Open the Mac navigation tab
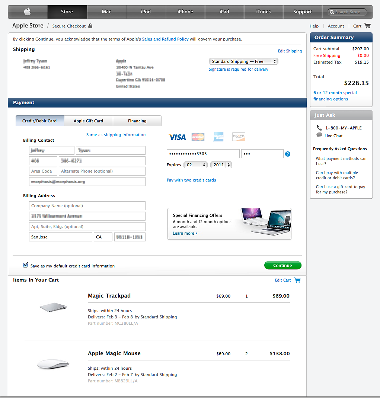Screen dimensions: 380x398 (x=106, y=12)
